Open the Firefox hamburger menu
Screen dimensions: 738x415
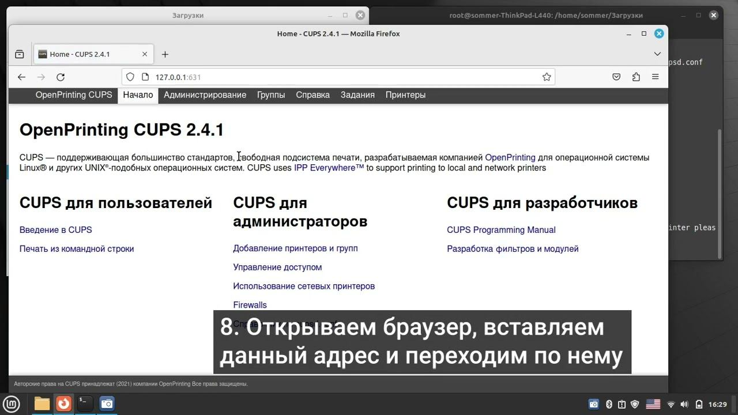coord(655,77)
